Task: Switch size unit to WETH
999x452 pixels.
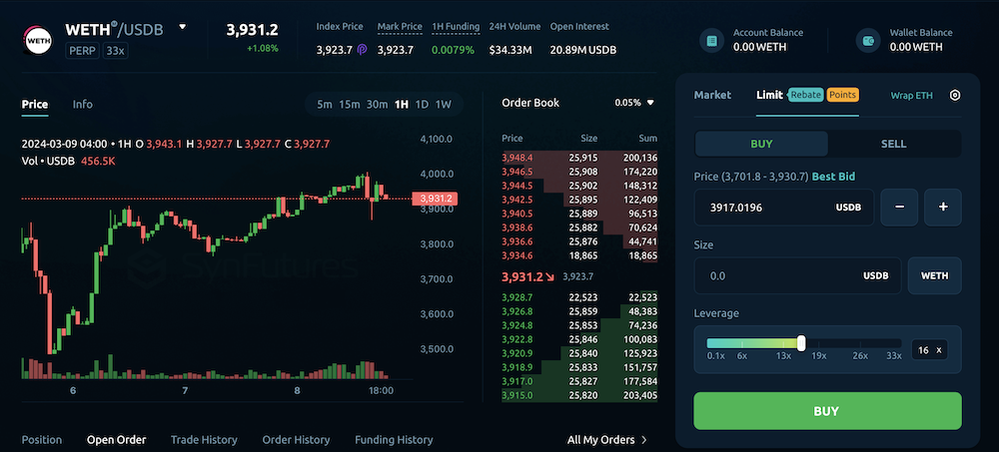Action: click(x=935, y=275)
